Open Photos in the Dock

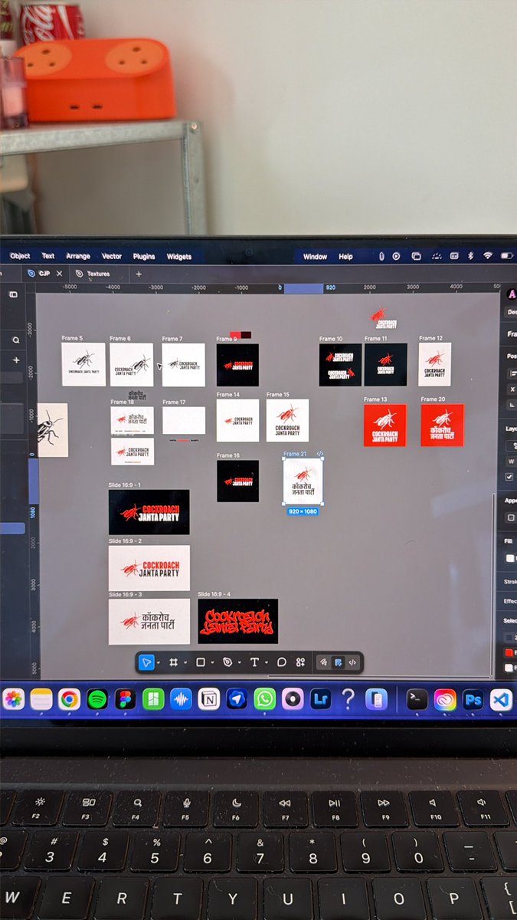coord(14,698)
